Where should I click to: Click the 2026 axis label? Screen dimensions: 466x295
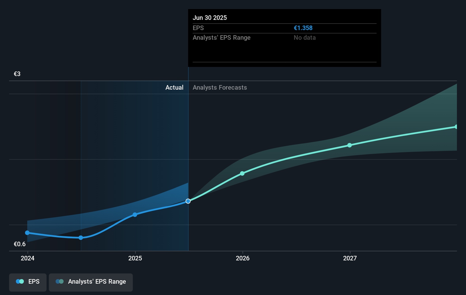(242, 258)
